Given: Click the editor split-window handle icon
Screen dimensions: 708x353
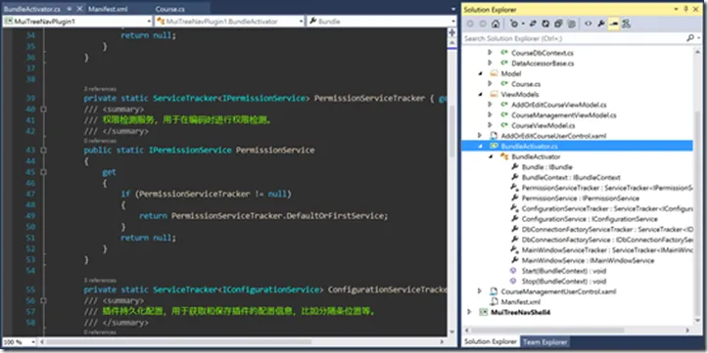Looking at the screenshot, I should coord(452,32).
